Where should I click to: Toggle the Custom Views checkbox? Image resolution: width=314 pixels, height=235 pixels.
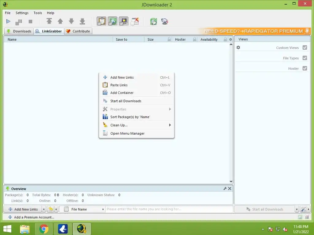305,47
